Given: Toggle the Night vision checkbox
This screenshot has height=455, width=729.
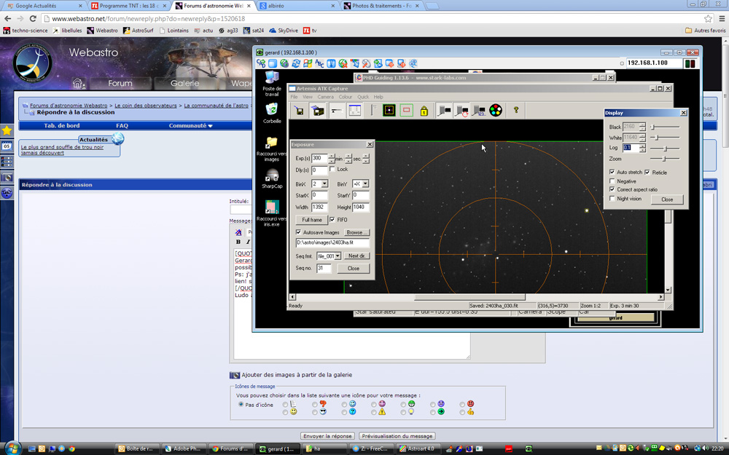Looking at the screenshot, I should pos(612,199).
